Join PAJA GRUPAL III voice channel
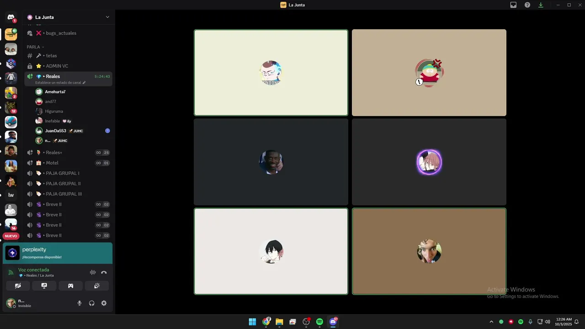Image resolution: width=585 pixels, height=329 pixels. pyautogui.click(x=68, y=194)
